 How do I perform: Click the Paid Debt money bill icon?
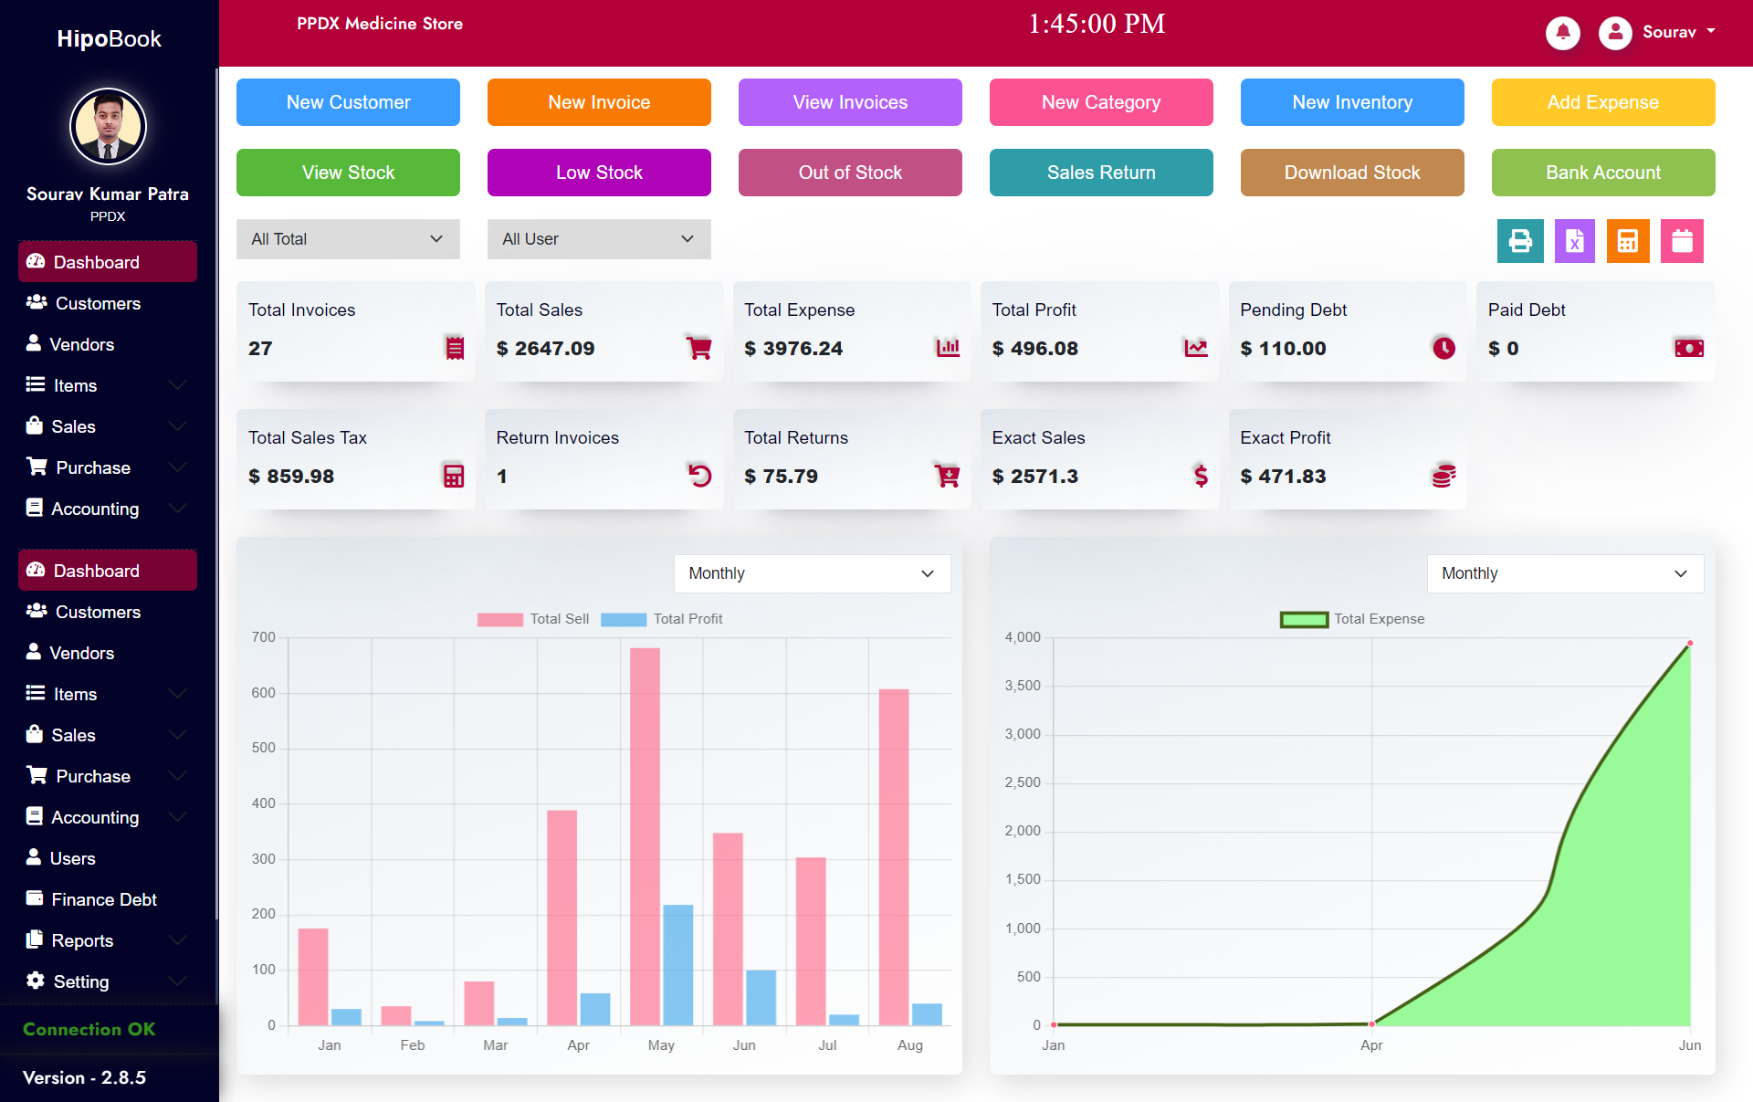tap(1689, 348)
